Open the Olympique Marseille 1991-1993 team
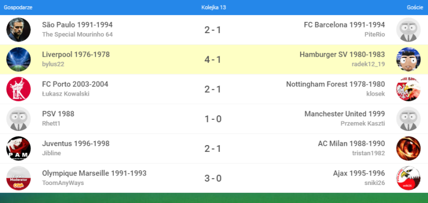 94,173
